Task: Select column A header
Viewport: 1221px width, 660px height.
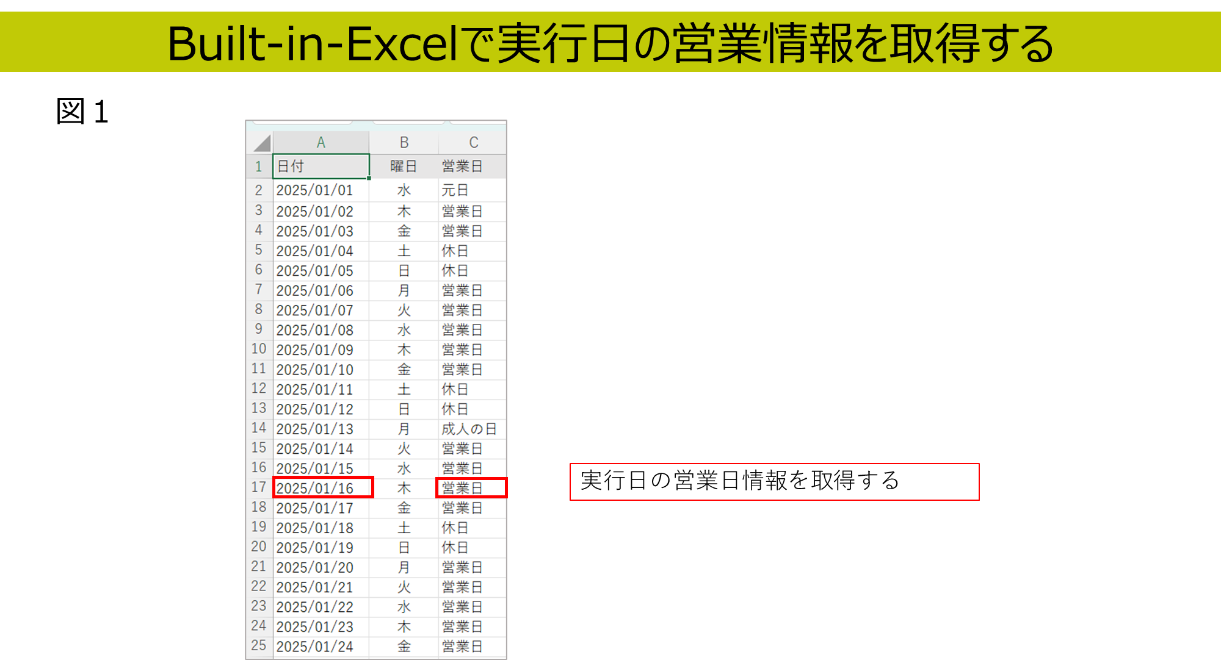Action: 321,143
